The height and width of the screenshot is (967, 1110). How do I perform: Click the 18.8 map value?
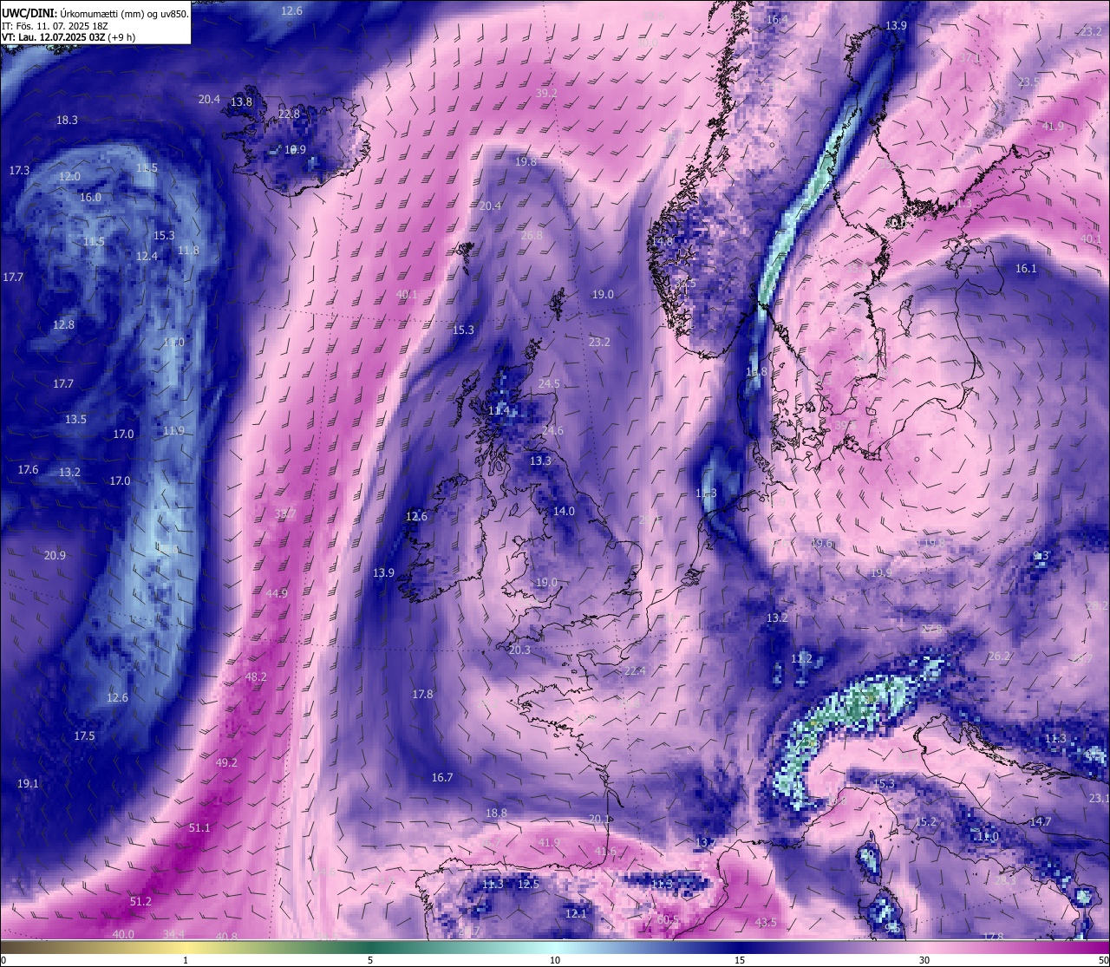pos(496,813)
